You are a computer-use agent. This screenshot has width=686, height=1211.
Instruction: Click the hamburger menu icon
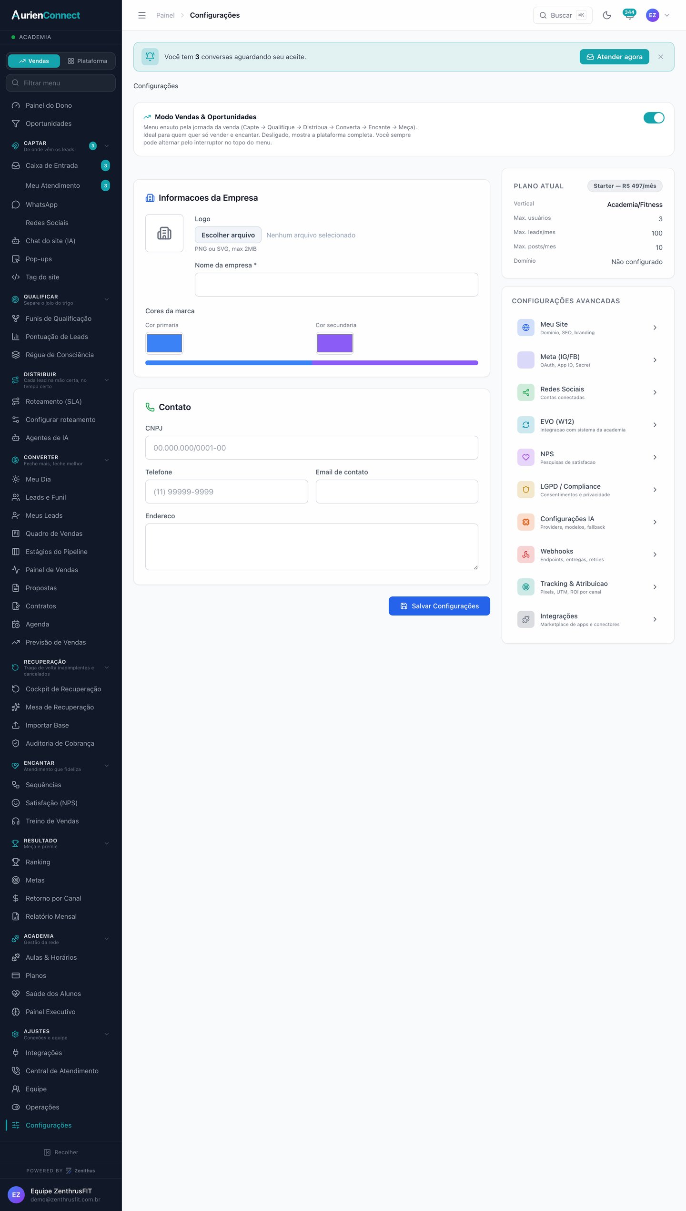[142, 15]
